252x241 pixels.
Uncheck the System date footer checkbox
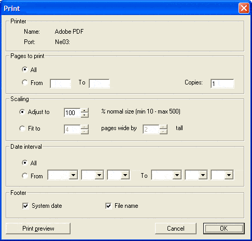point(25,206)
